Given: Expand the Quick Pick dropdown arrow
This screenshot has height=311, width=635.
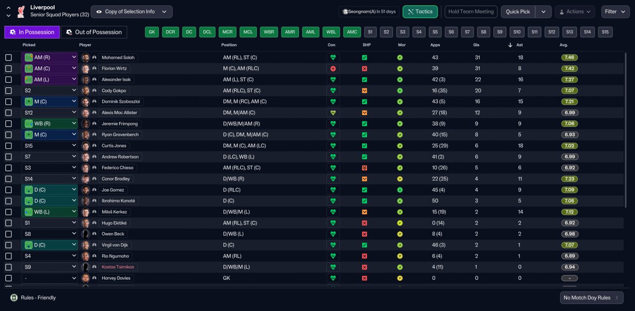Looking at the screenshot, I should 543,11.
